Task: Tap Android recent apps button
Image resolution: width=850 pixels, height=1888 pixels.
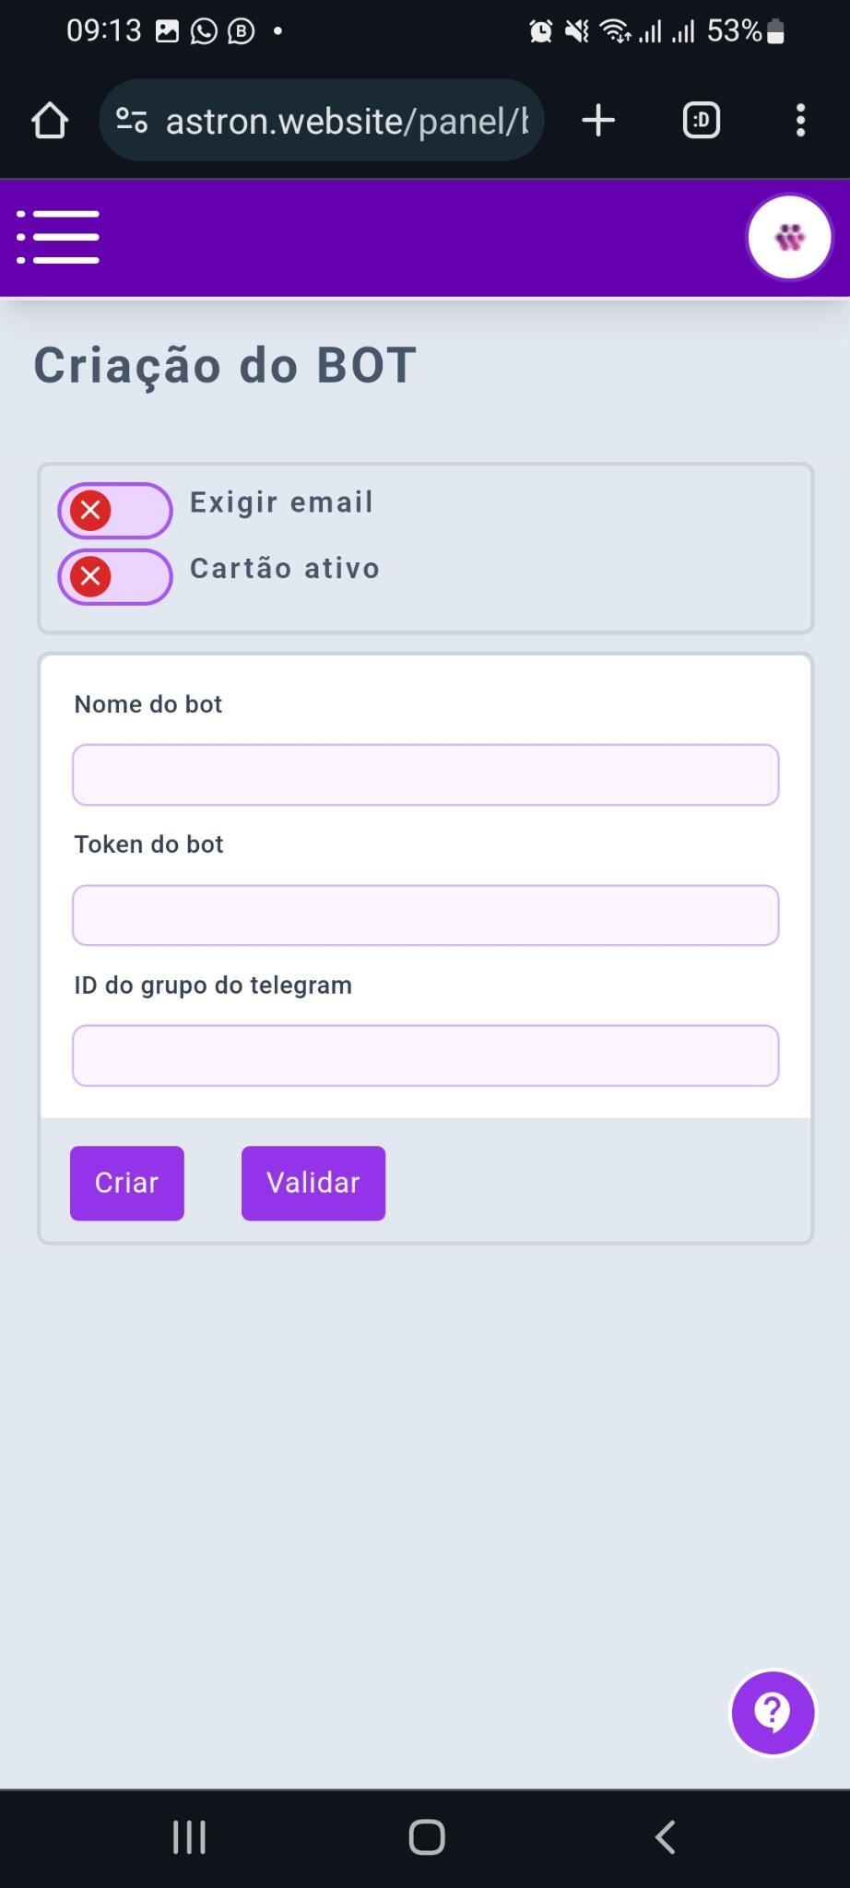Action: coord(189,1836)
